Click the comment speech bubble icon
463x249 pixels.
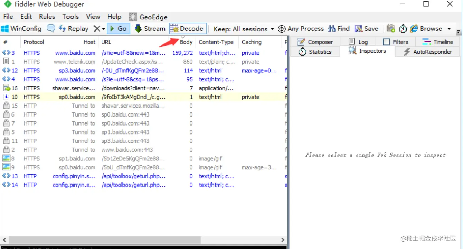(x=51, y=29)
